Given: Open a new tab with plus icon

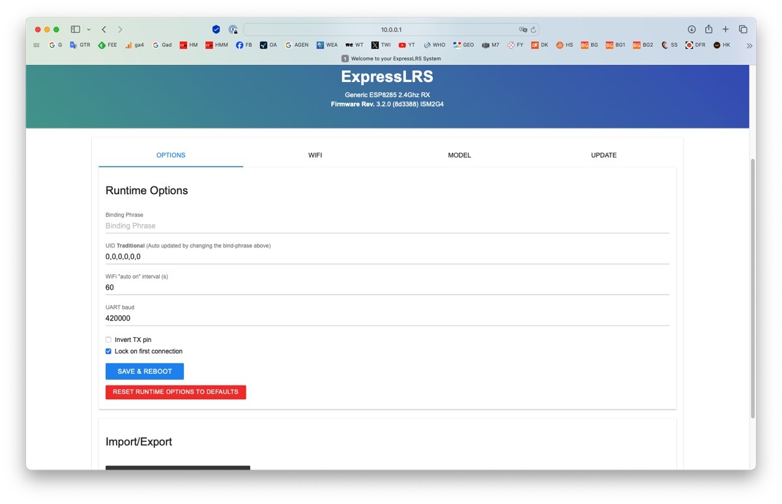Looking at the screenshot, I should [x=725, y=29].
